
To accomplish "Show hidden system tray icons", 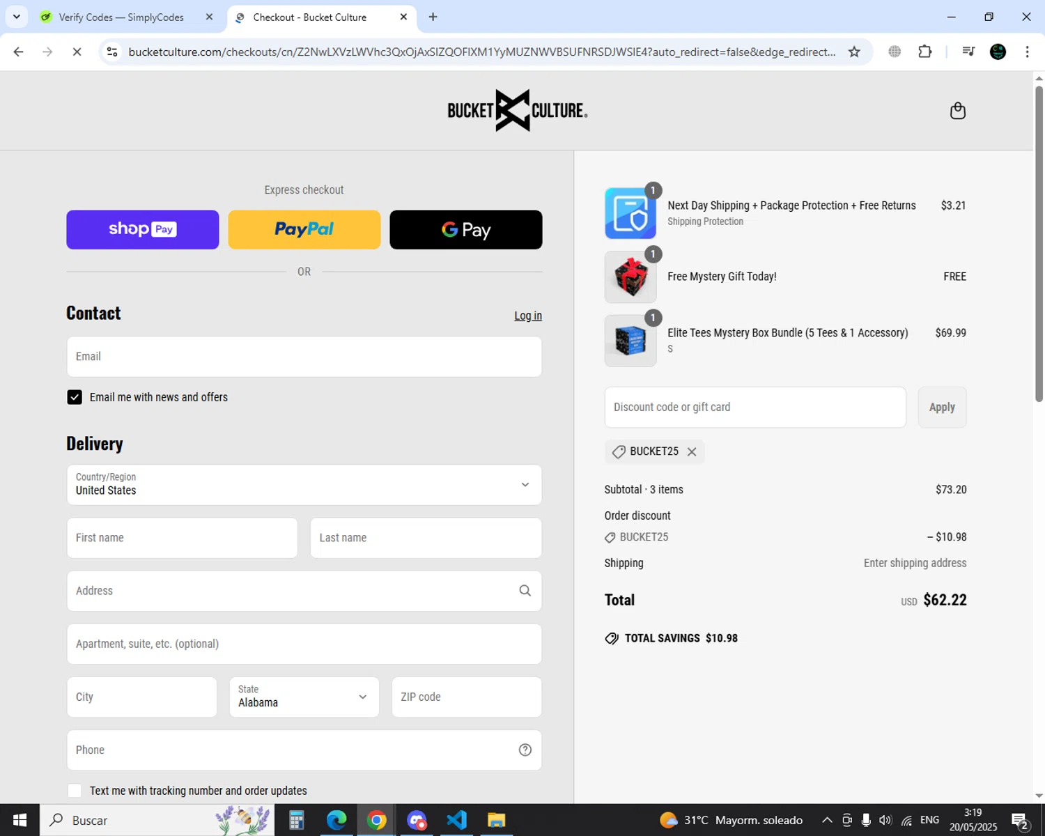I will coord(827,820).
